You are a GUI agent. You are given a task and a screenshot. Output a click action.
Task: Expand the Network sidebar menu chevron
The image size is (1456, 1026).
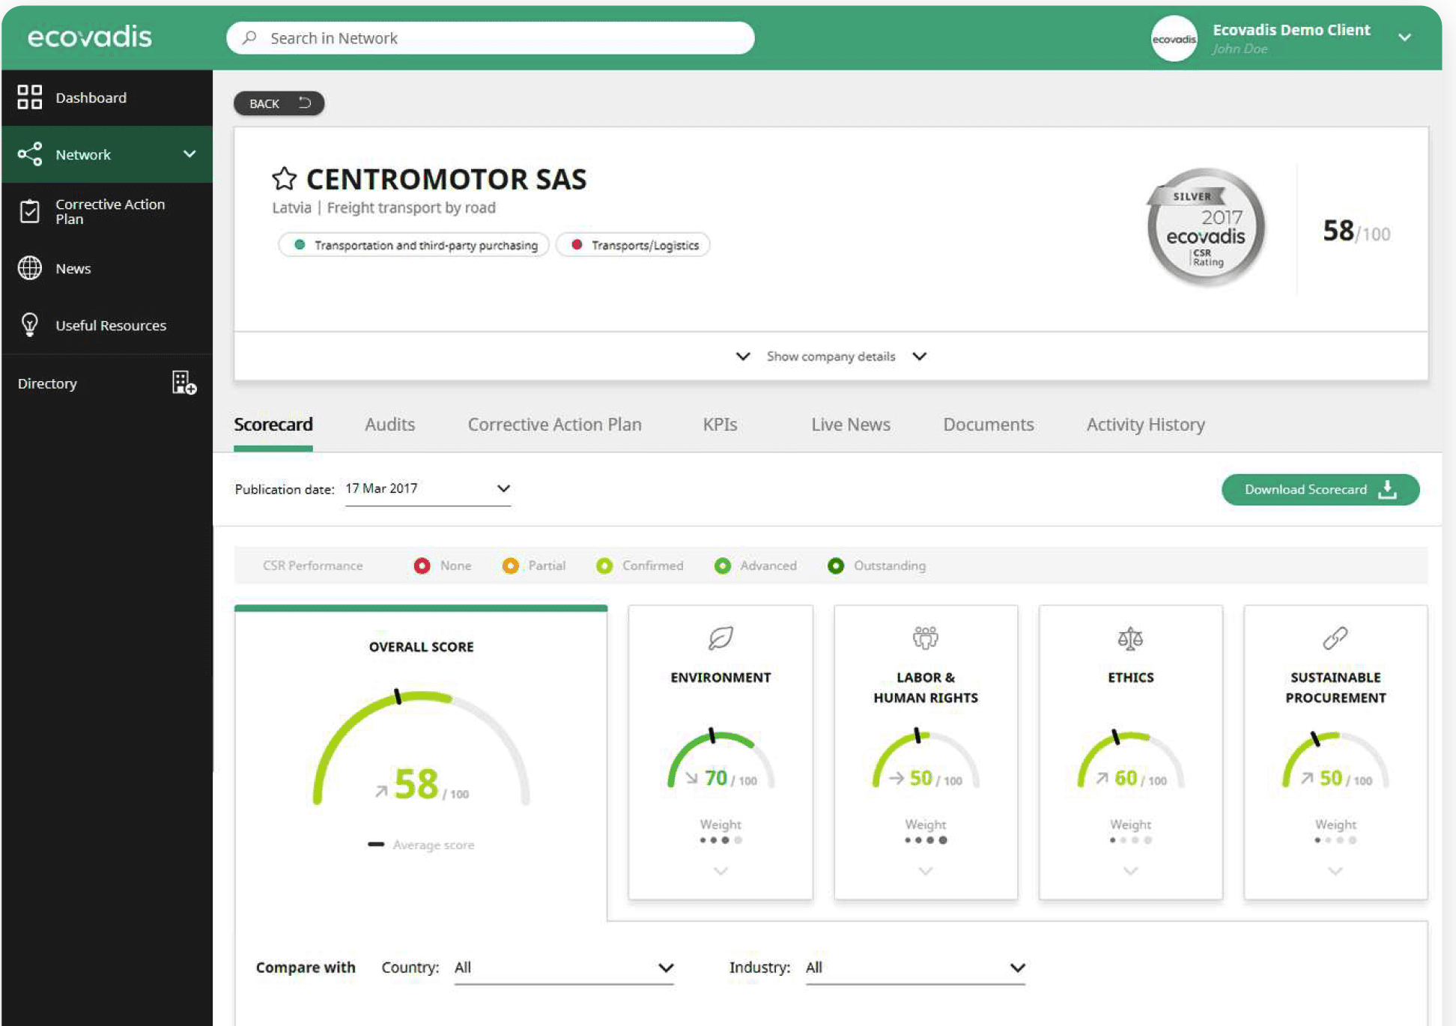(x=189, y=154)
